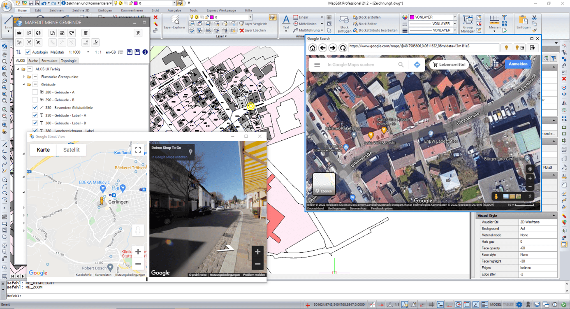Open the Maßstab 1:1000 scale dropdown
The width and height of the screenshot is (570, 309).
click(x=88, y=52)
